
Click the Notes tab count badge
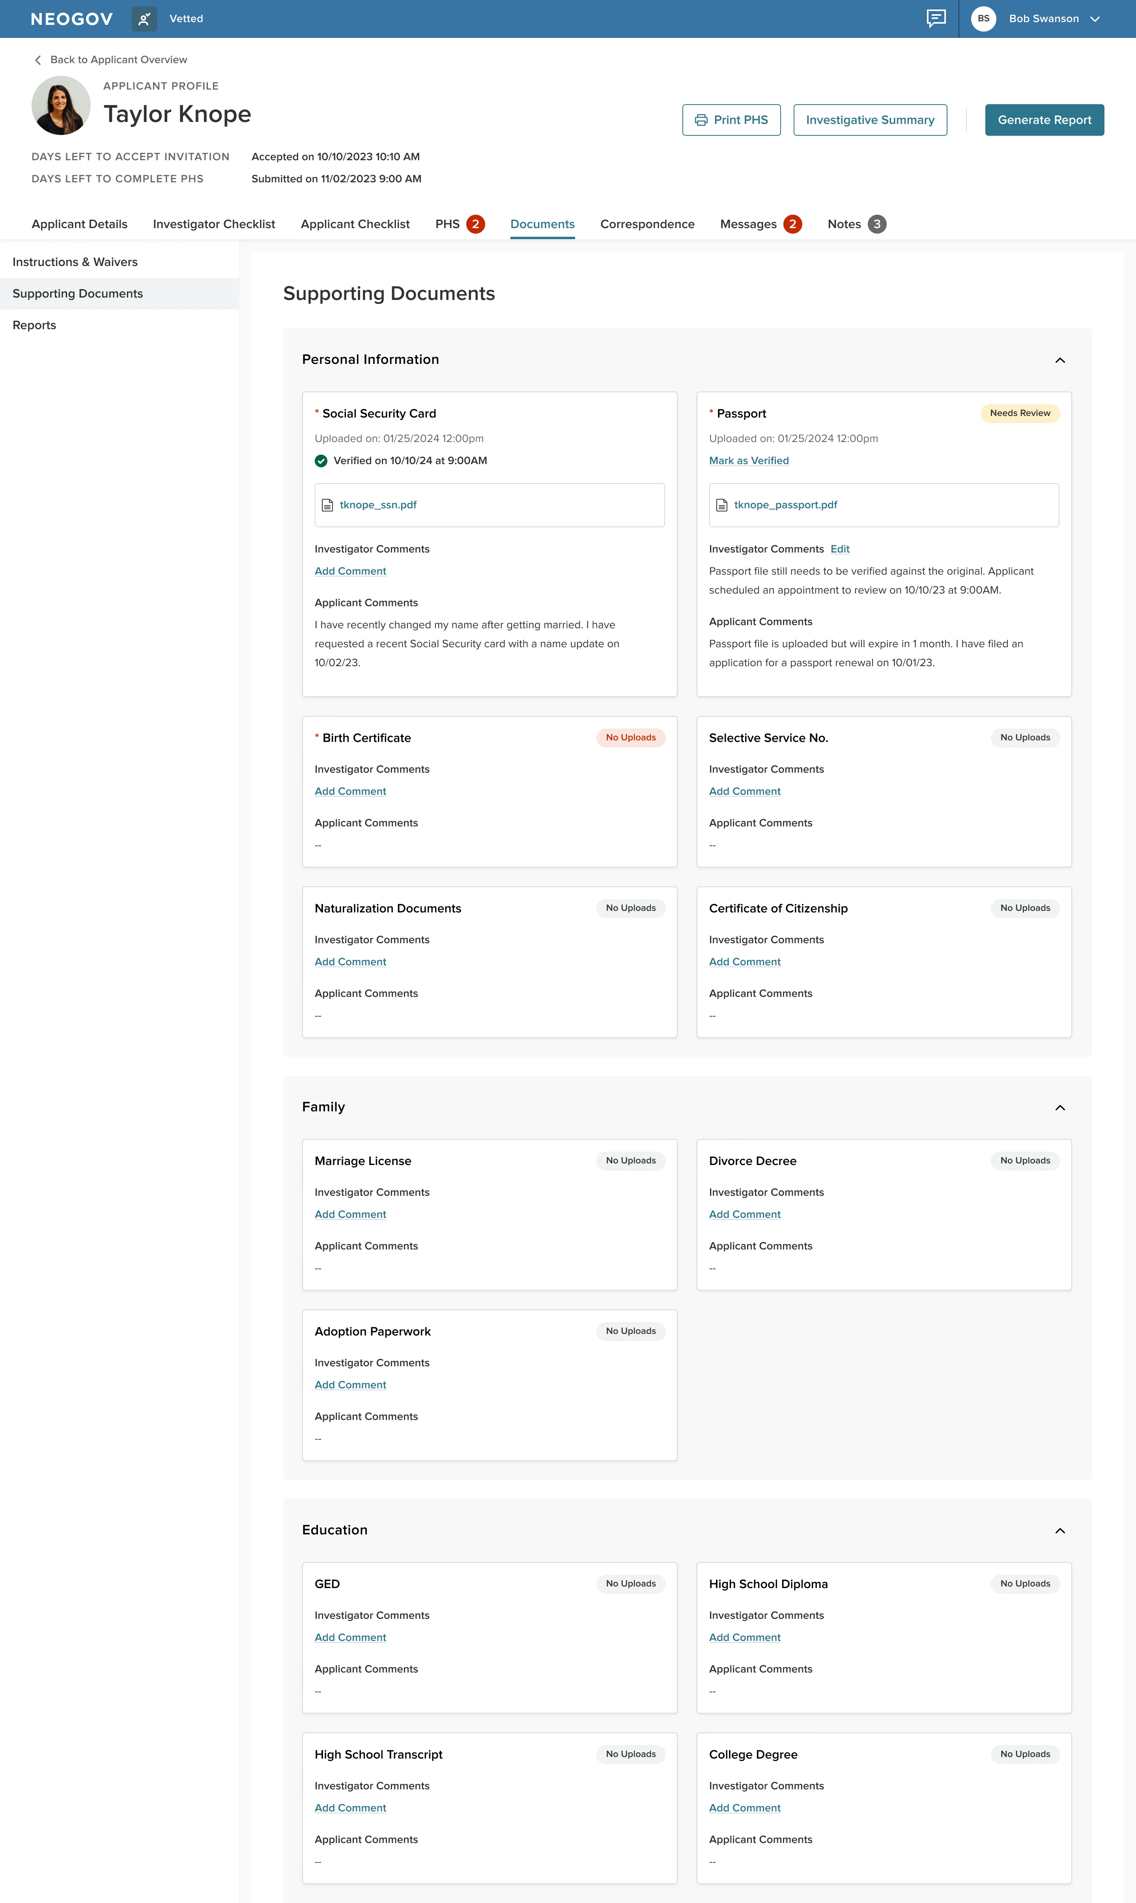pos(877,225)
